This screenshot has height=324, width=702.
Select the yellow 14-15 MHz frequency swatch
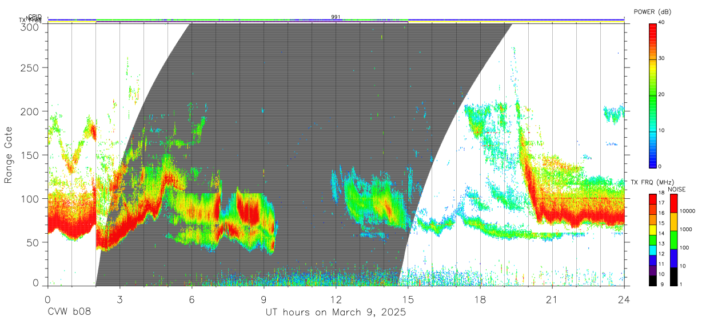[x=652, y=230]
